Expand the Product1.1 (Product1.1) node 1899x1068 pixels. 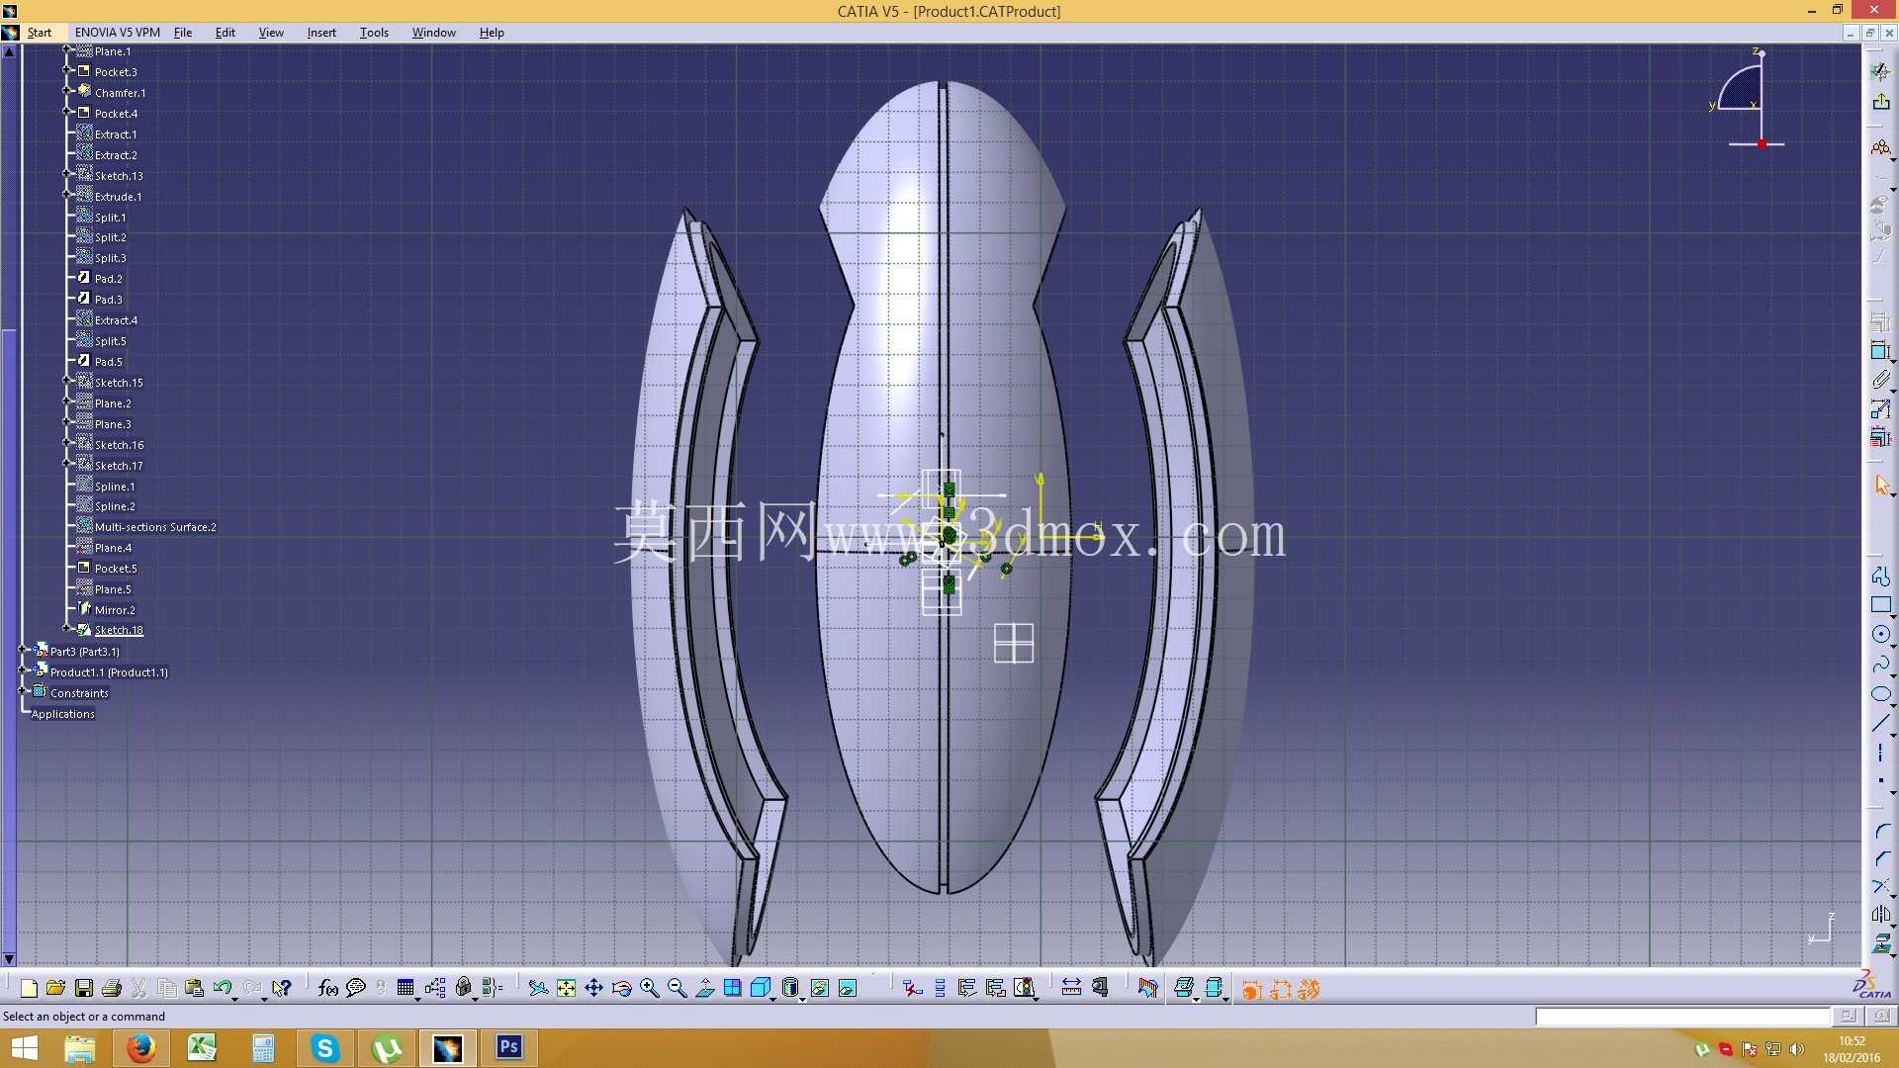point(22,670)
